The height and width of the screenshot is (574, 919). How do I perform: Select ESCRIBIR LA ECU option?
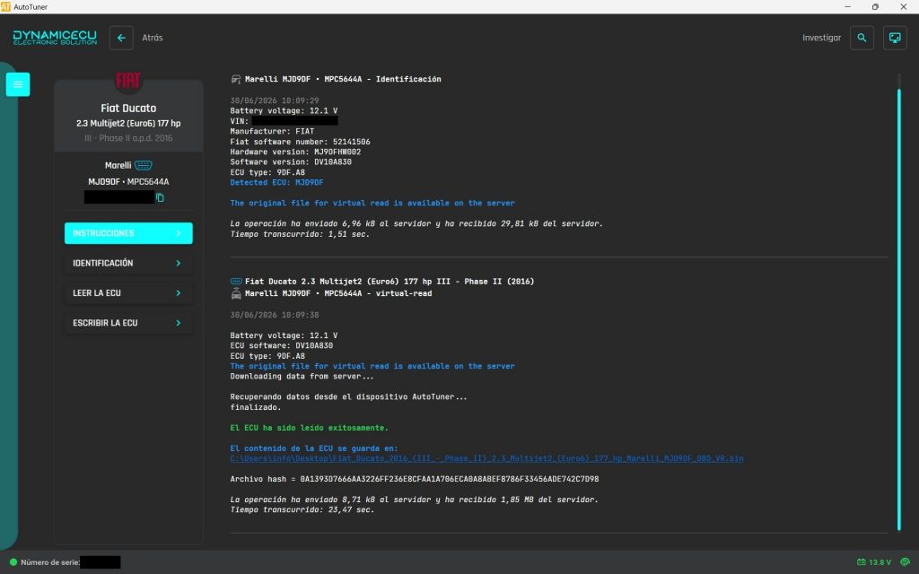click(x=128, y=323)
